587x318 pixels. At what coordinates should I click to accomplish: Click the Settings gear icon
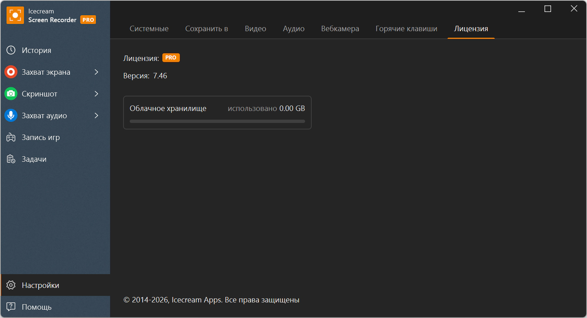(x=11, y=285)
